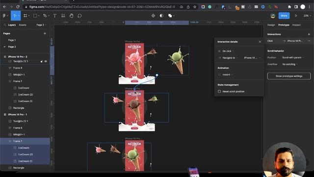Click the Create component icon

click(153, 16)
